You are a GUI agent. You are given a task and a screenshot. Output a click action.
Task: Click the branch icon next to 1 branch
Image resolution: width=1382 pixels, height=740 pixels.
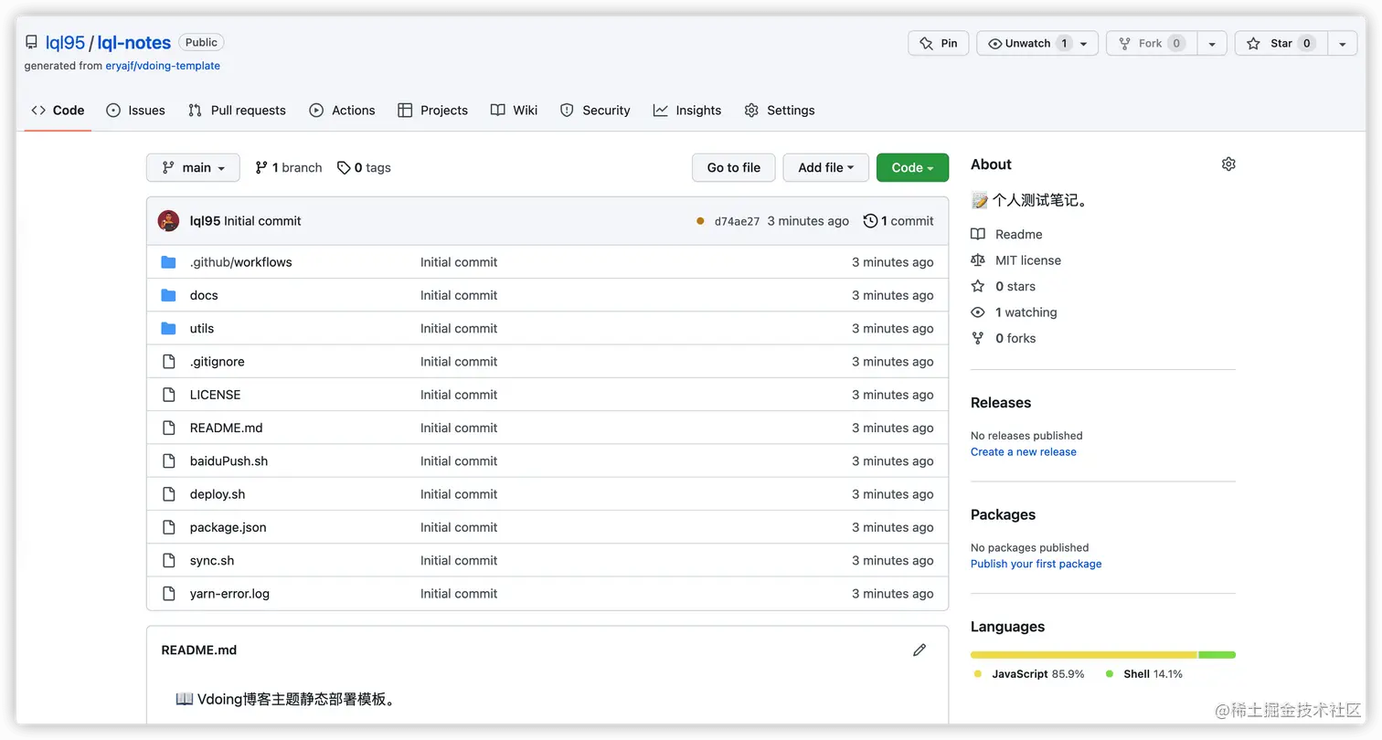(261, 168)
